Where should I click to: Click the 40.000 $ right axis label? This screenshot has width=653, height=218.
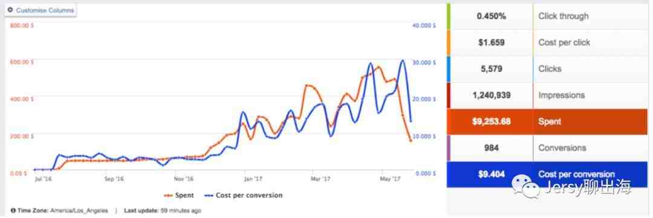(x=424, y=25)
